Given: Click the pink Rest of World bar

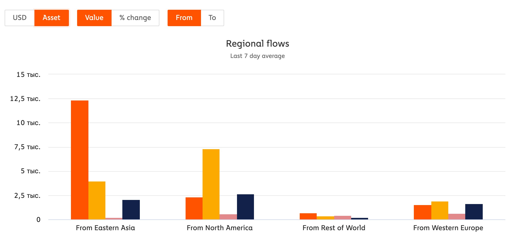Looking at the screenshot, I should [343, 218].
